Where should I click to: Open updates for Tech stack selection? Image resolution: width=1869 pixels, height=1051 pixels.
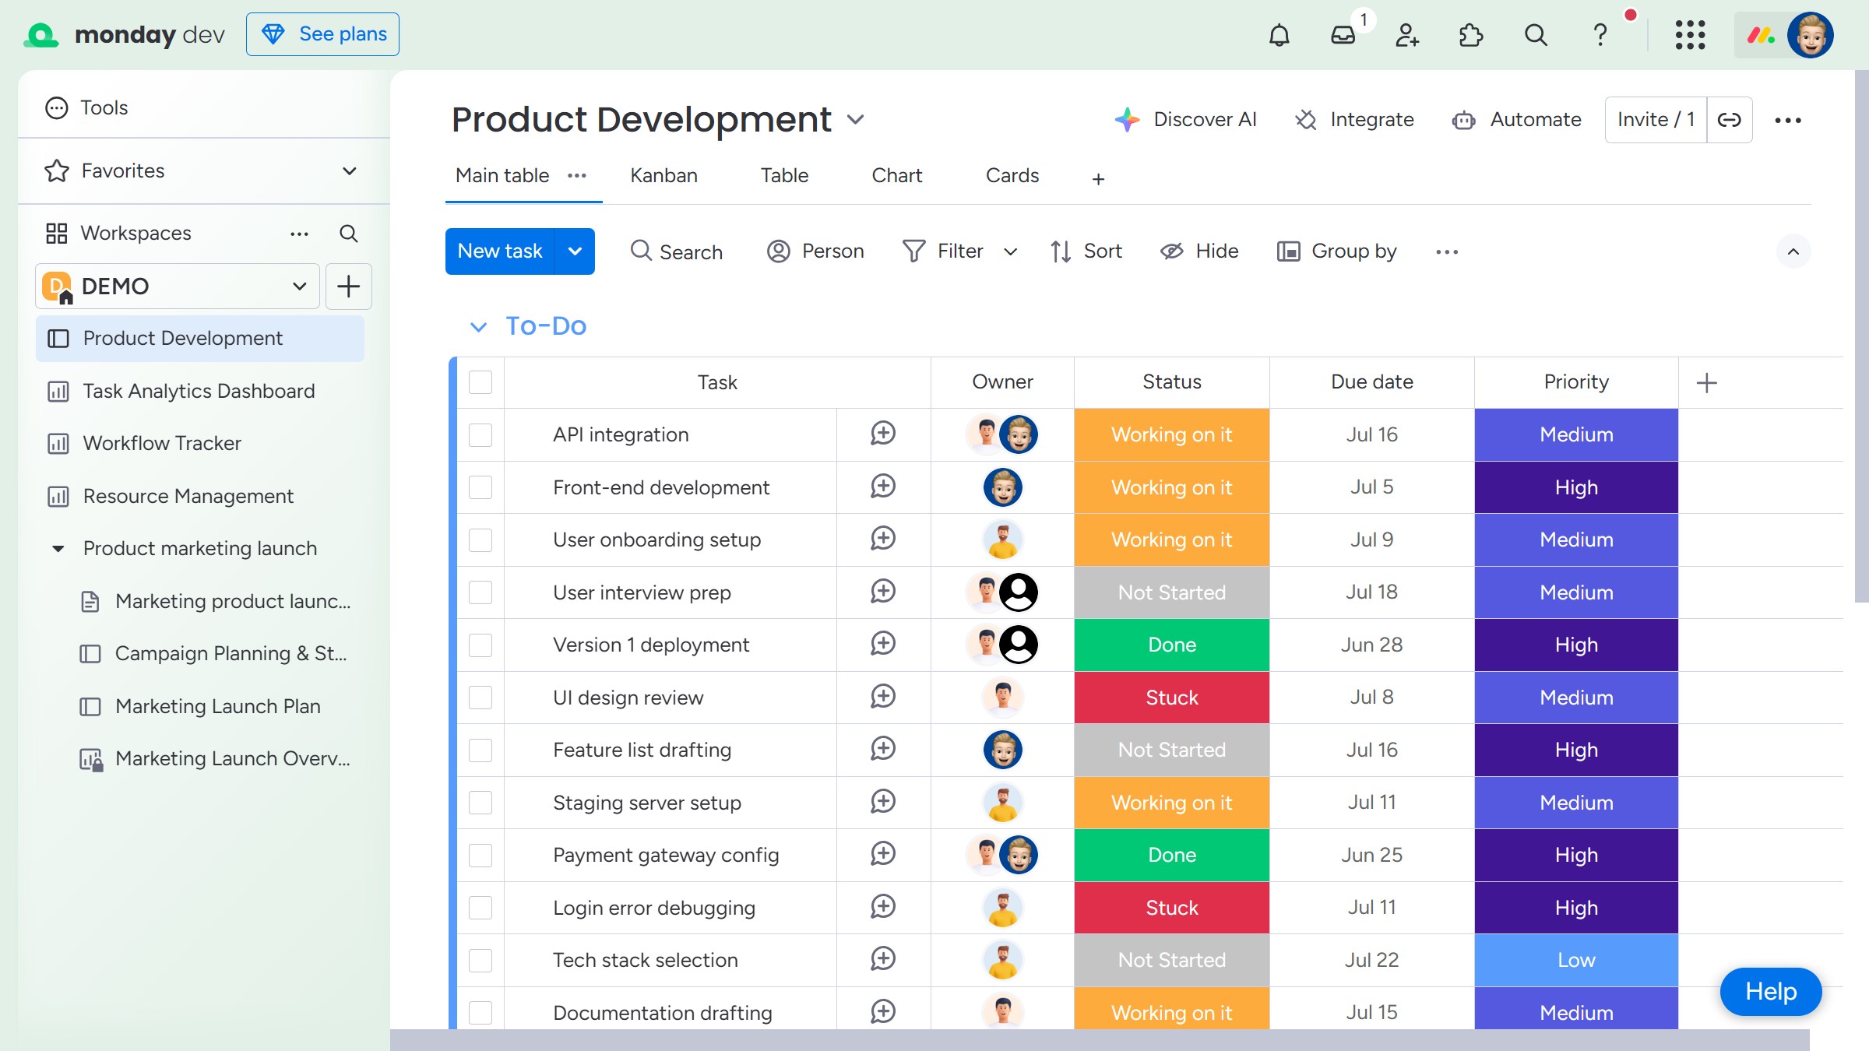[x=883, y=959]
